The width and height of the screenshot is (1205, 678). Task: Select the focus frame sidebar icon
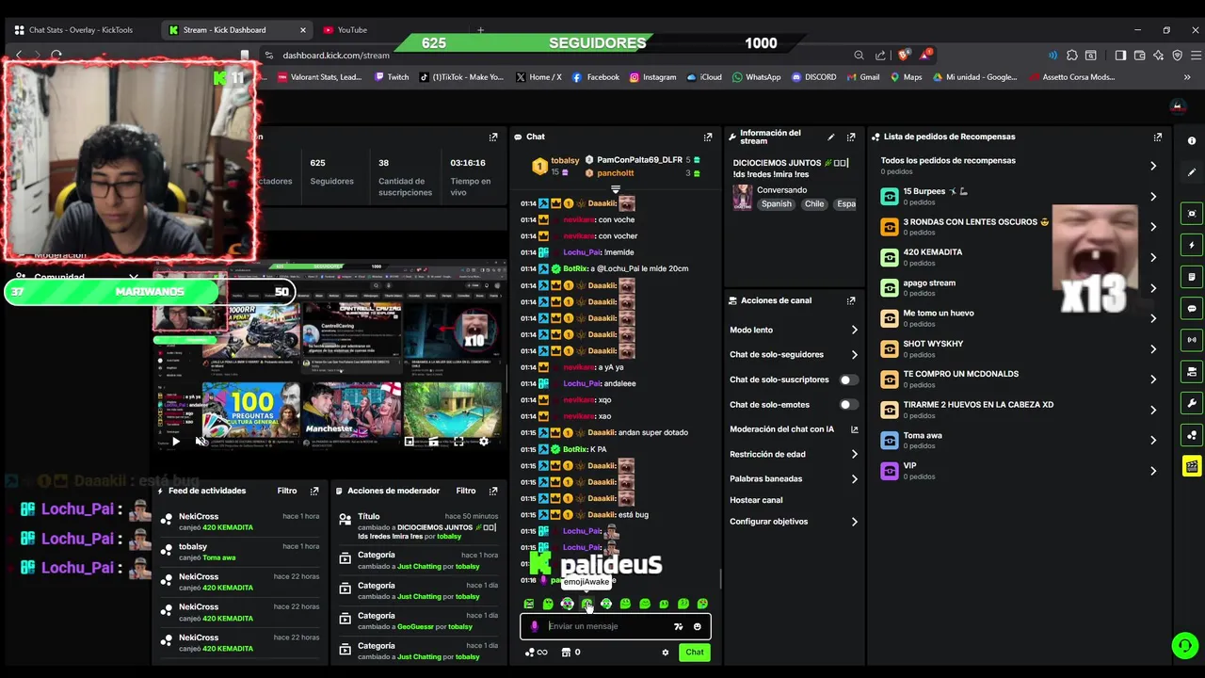[x=1192, y=214]
